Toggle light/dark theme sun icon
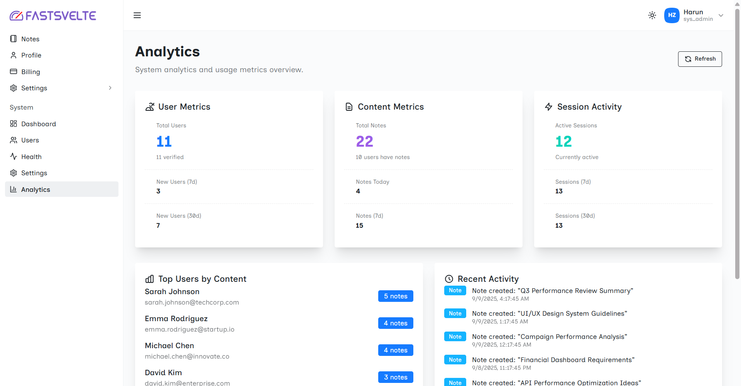Image resolution: width=741 pixels, height=386 pixels. tap(652, 15)
